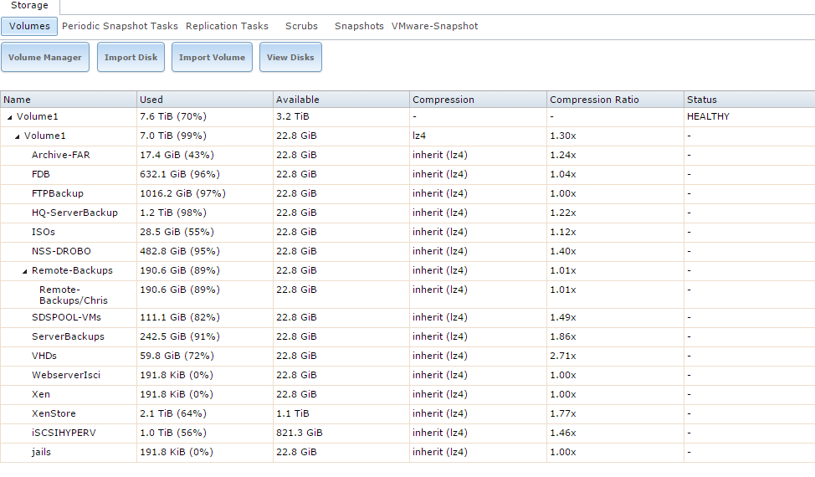Image resolution: width=815 pixels, height=477 pixels.
Task: Switch to Periodic Snapshot Tasks tab
Action: click(x=120, y=26)
